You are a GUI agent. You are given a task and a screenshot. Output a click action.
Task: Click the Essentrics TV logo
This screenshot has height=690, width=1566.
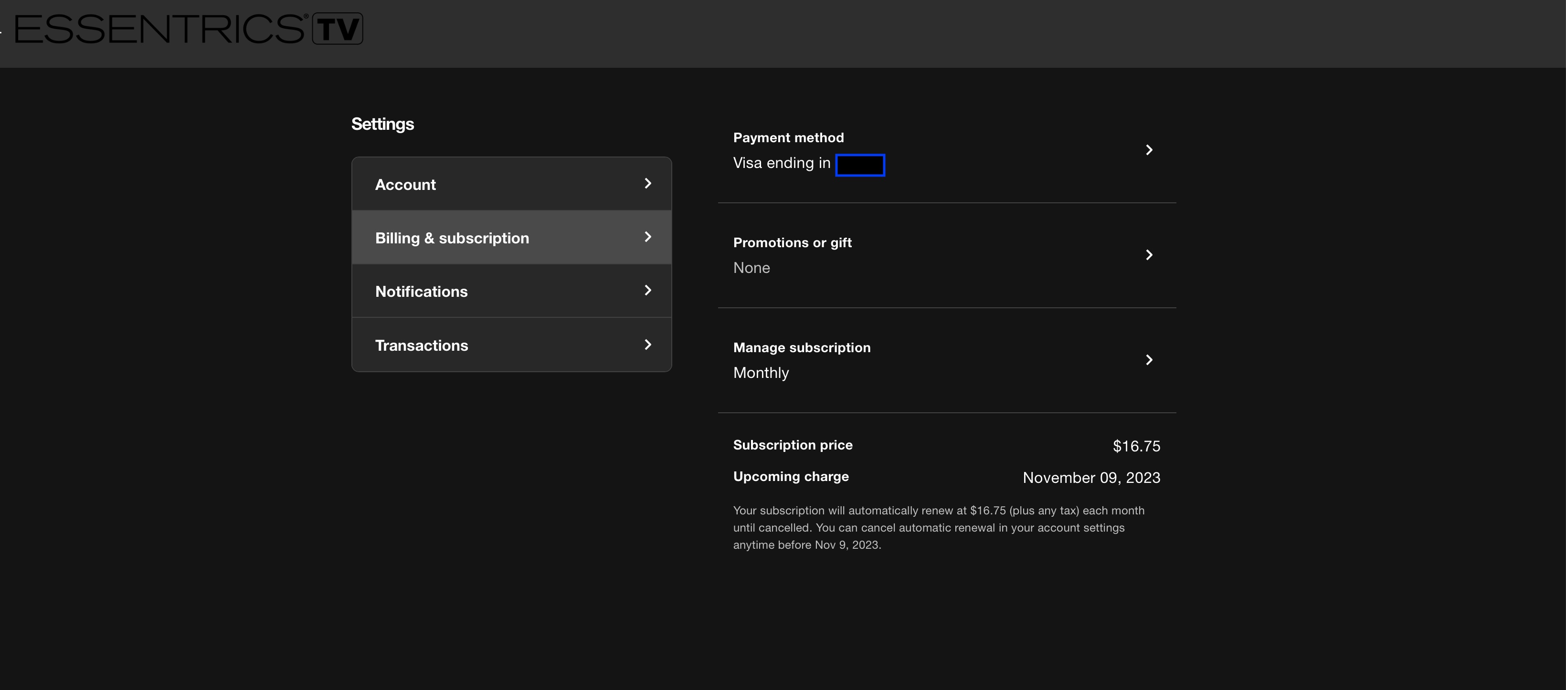189,29
